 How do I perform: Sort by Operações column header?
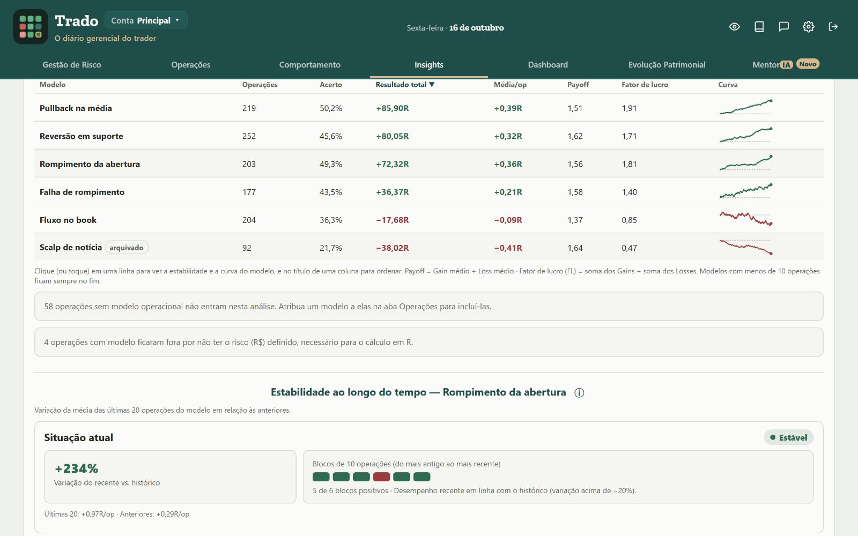click(x=260, y=85)
